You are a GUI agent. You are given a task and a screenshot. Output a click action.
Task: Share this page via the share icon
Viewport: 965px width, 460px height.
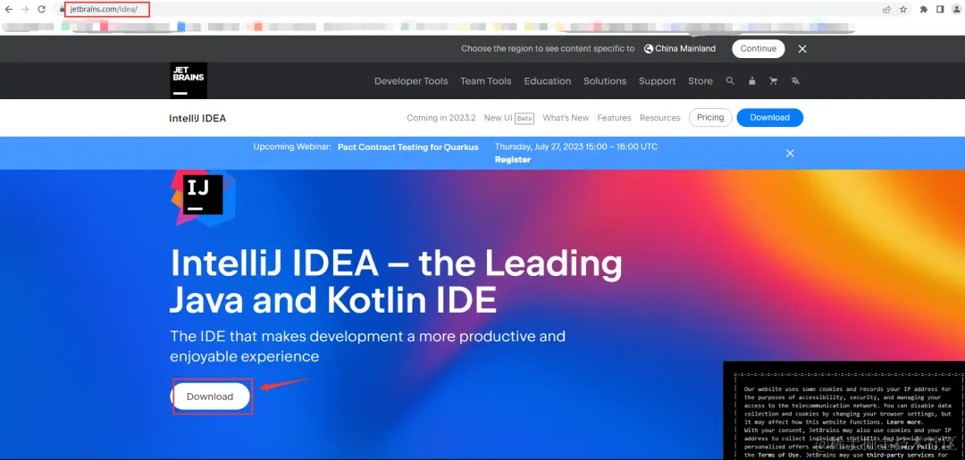pos(887,9)
